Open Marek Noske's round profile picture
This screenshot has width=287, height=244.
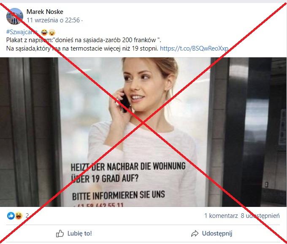(x=15, y=16)
